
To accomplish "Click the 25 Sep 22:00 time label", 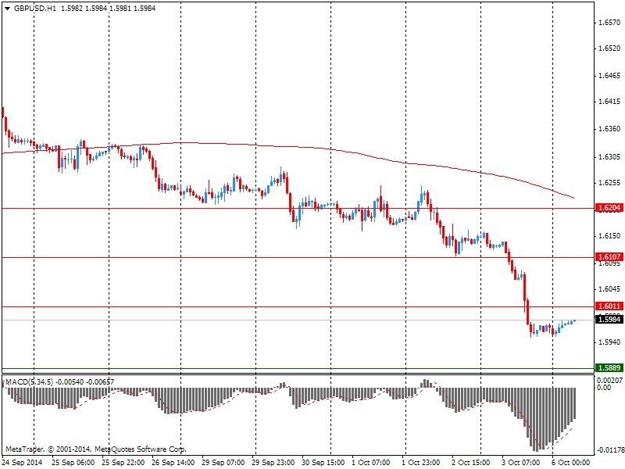I will point(123,463).
